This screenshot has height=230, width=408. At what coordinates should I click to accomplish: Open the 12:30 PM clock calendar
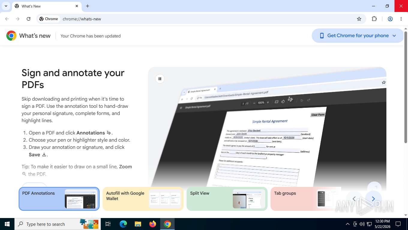point(382,224)
